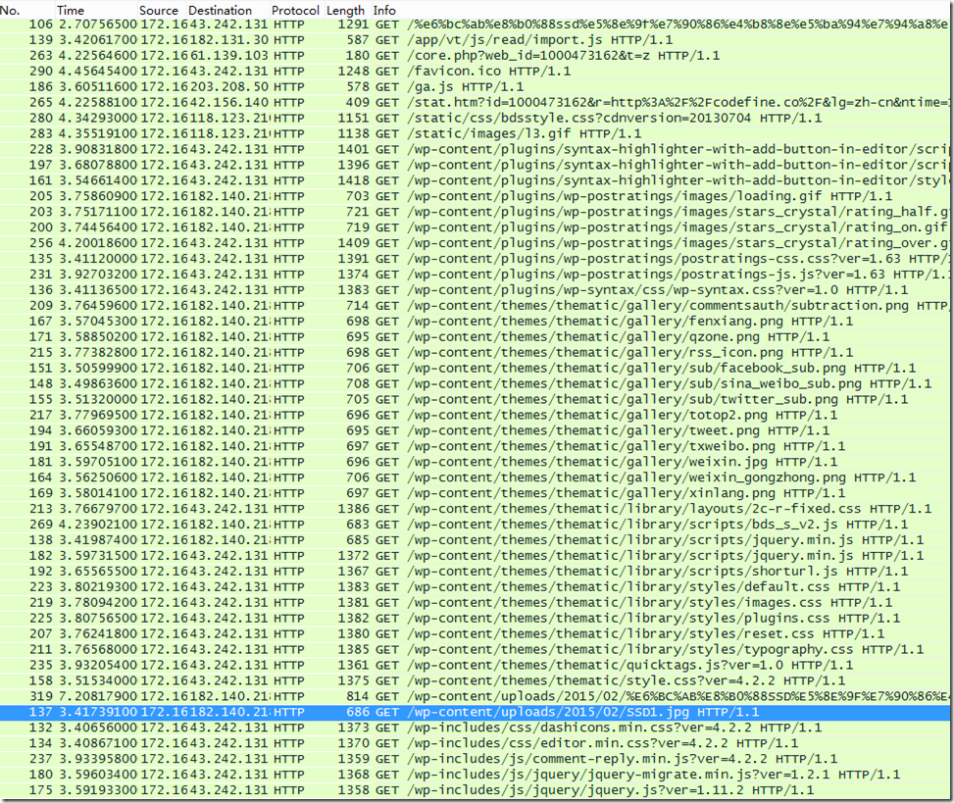This screenshot has height=803, width=954.
Task: Click the Length column header
Action: (x=345, y=10)
